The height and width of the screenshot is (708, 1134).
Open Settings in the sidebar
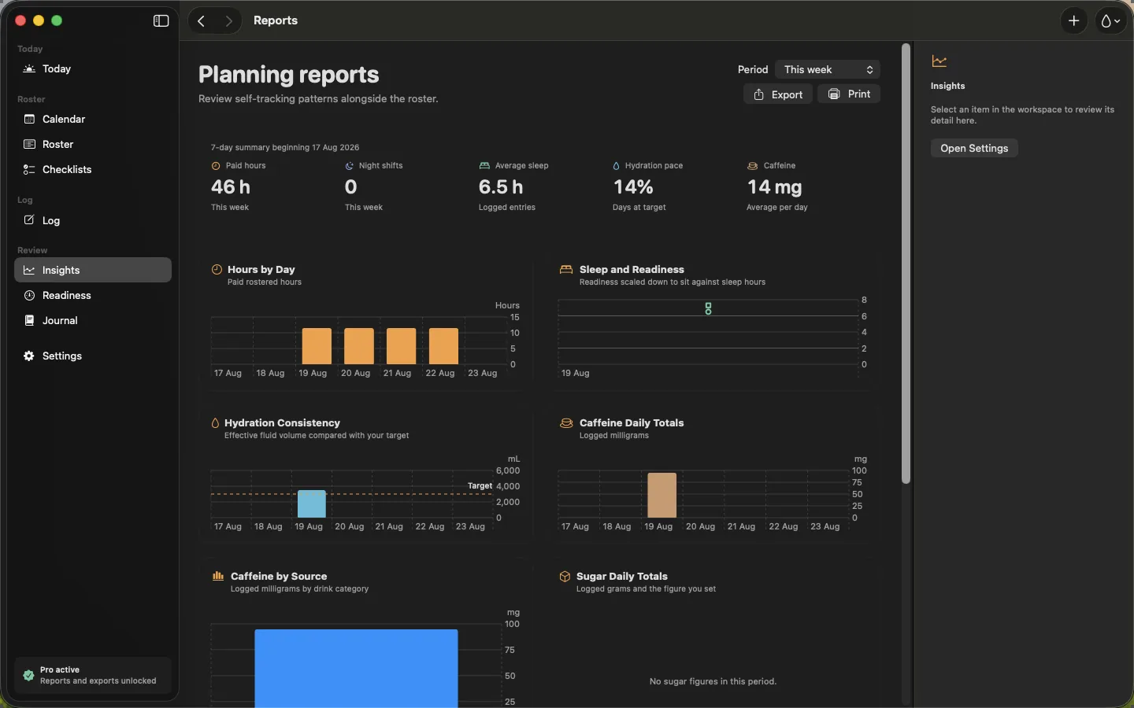pos(93,356)
